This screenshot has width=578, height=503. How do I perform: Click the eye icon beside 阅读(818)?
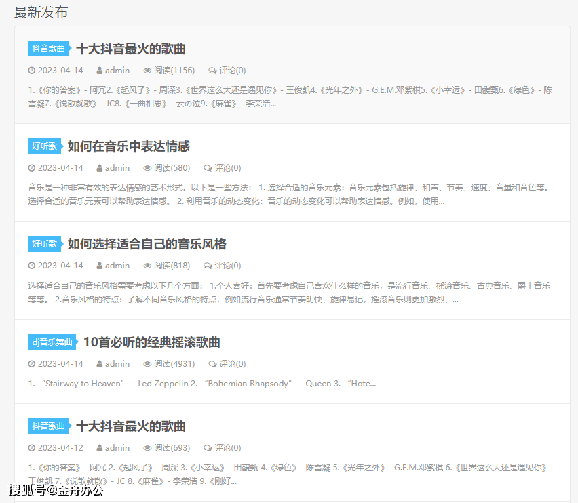coord(147,266)
